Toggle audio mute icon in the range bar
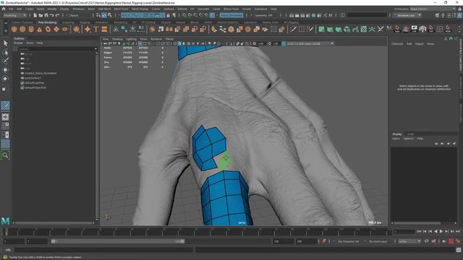This screenshot has height=260, width=463. pyautogui.click(x=444, y=241)
